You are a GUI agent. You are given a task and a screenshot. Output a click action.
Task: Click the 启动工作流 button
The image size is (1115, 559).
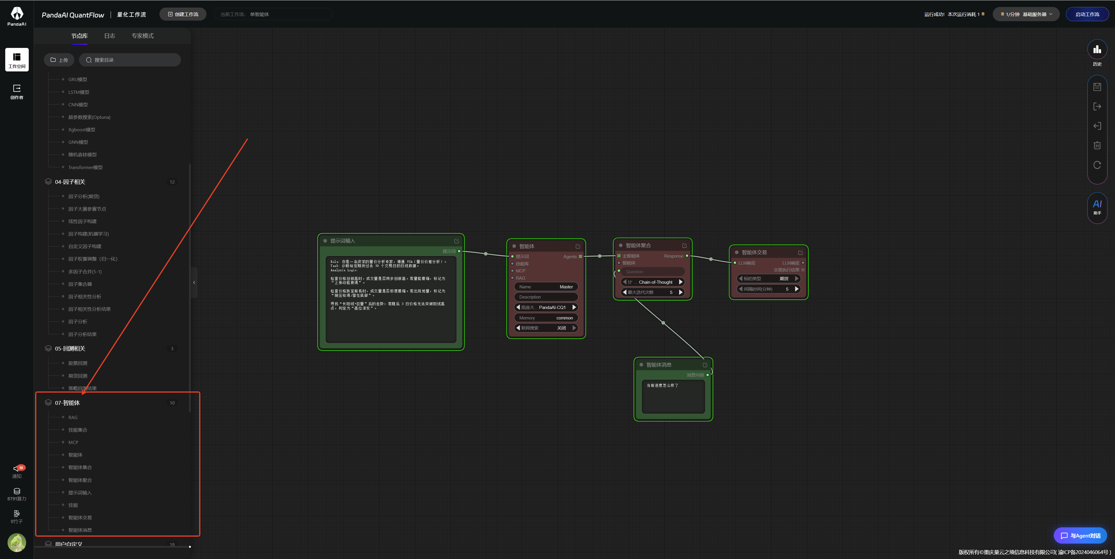[1087, 14]
